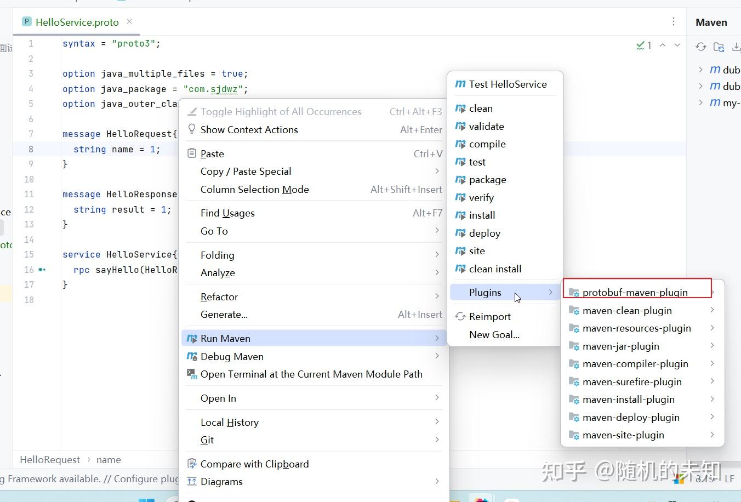The image size is (741, 502).
Task: Open the maven-compiler-plugin submenu arrow
Action: [x=713, y=363]
